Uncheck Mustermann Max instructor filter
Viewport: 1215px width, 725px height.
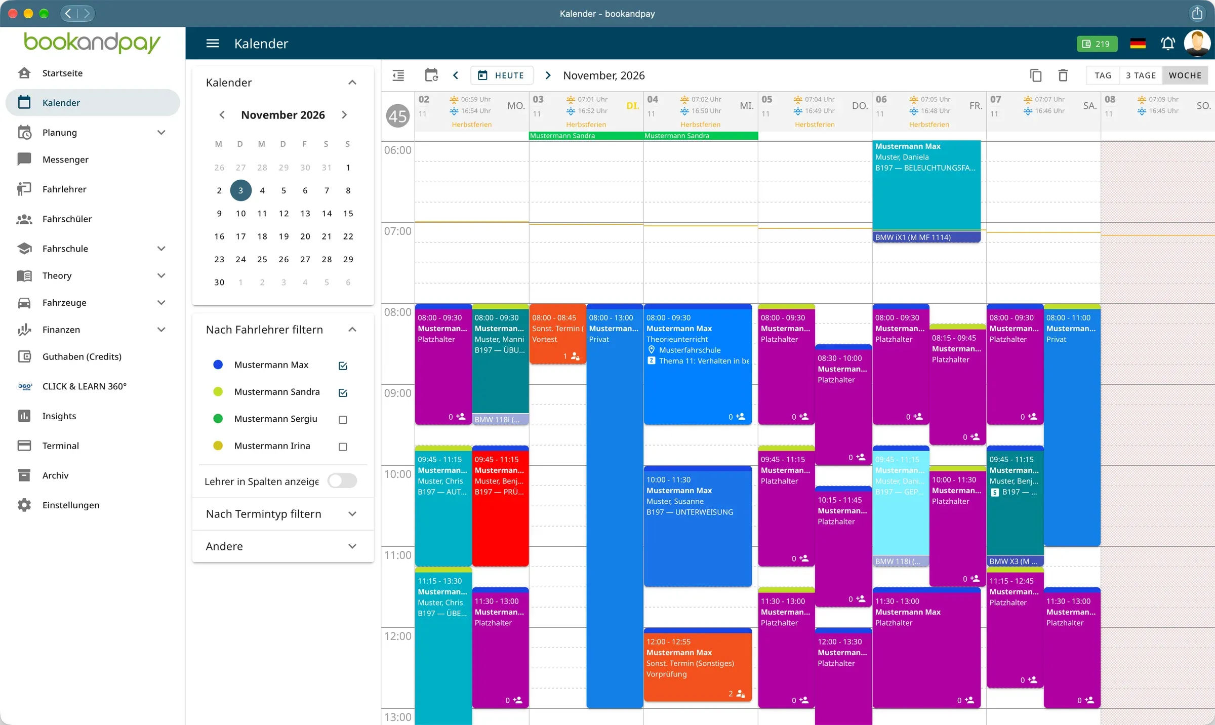[343, 366]
